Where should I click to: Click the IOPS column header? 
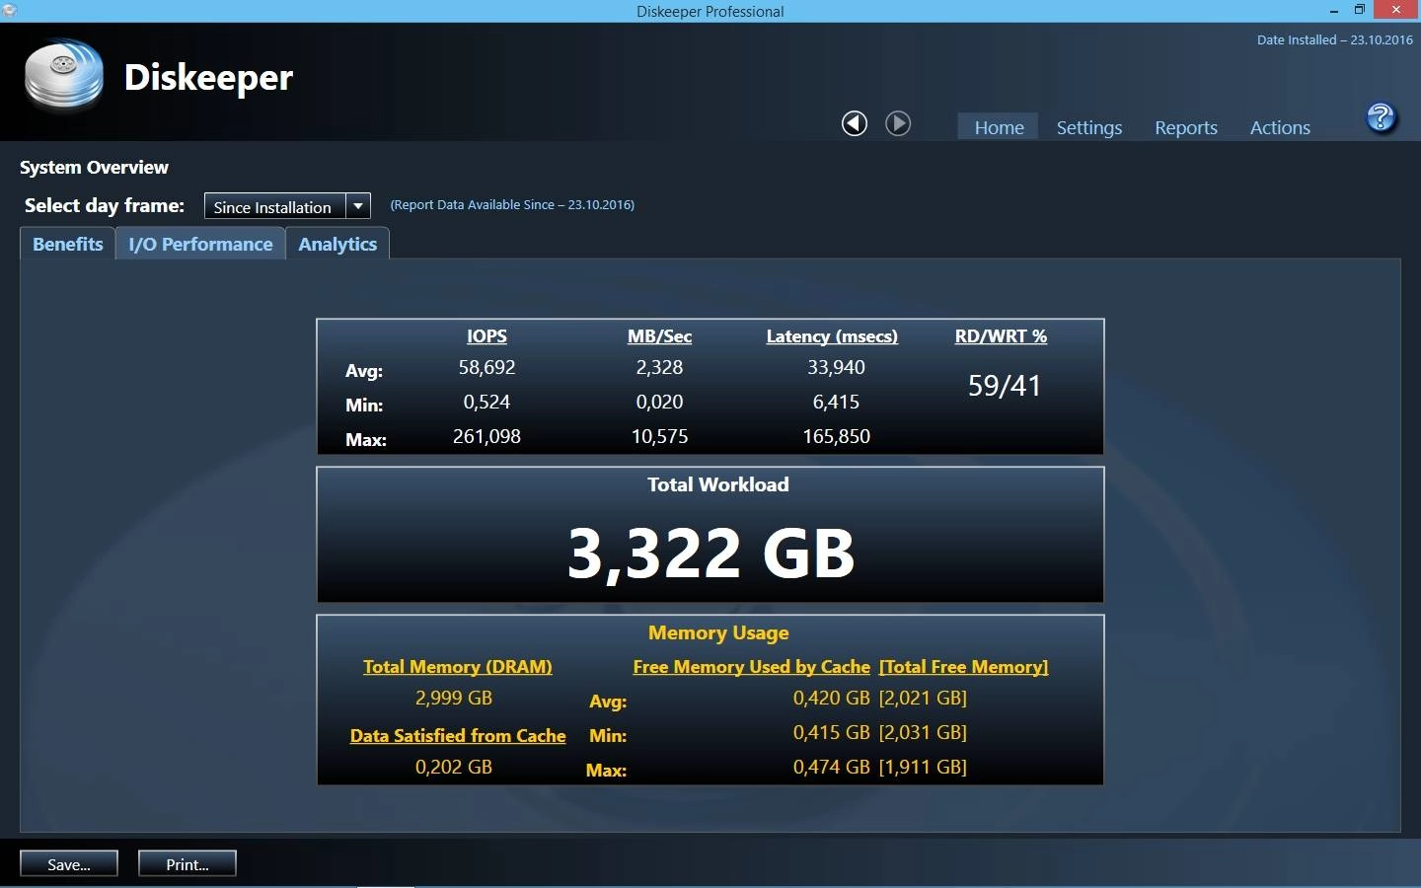tap(486, 335)
